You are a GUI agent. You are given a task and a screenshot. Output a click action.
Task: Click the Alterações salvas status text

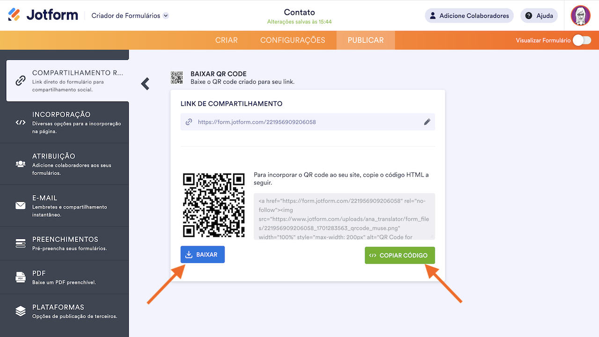299,22
